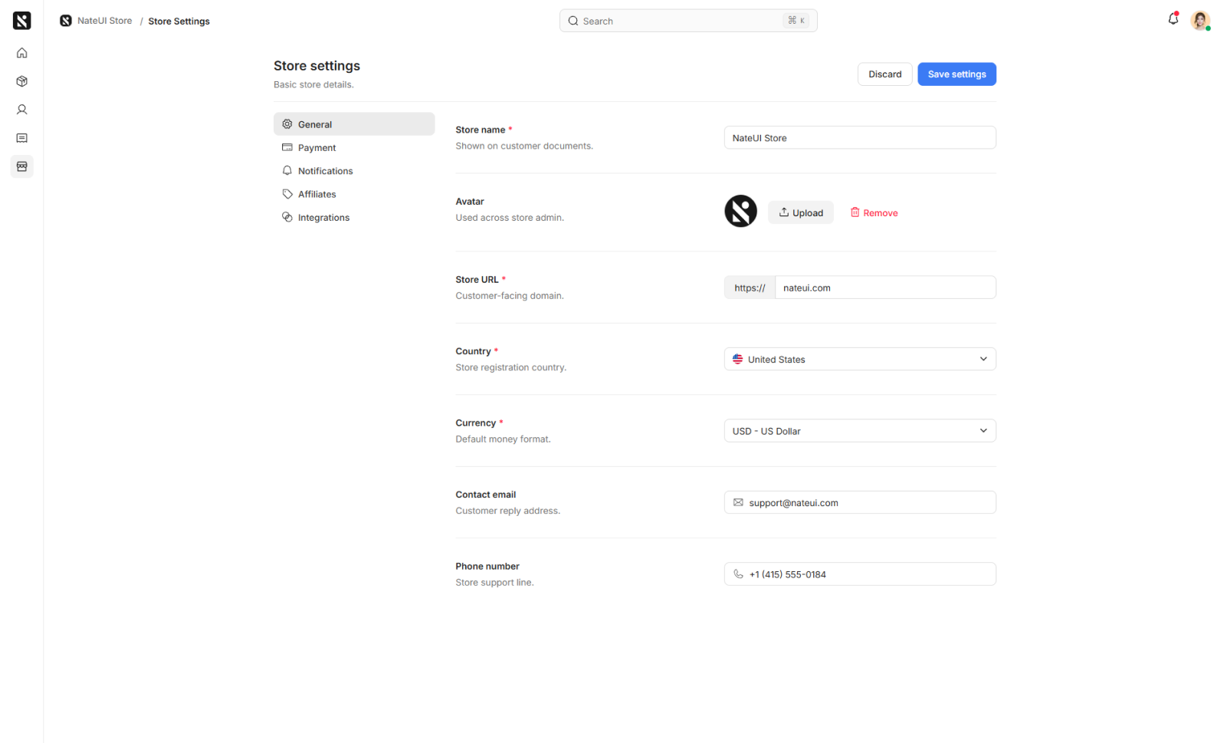Click the breadcrumb NateUI Store logo icon

(x=66, y=21)
